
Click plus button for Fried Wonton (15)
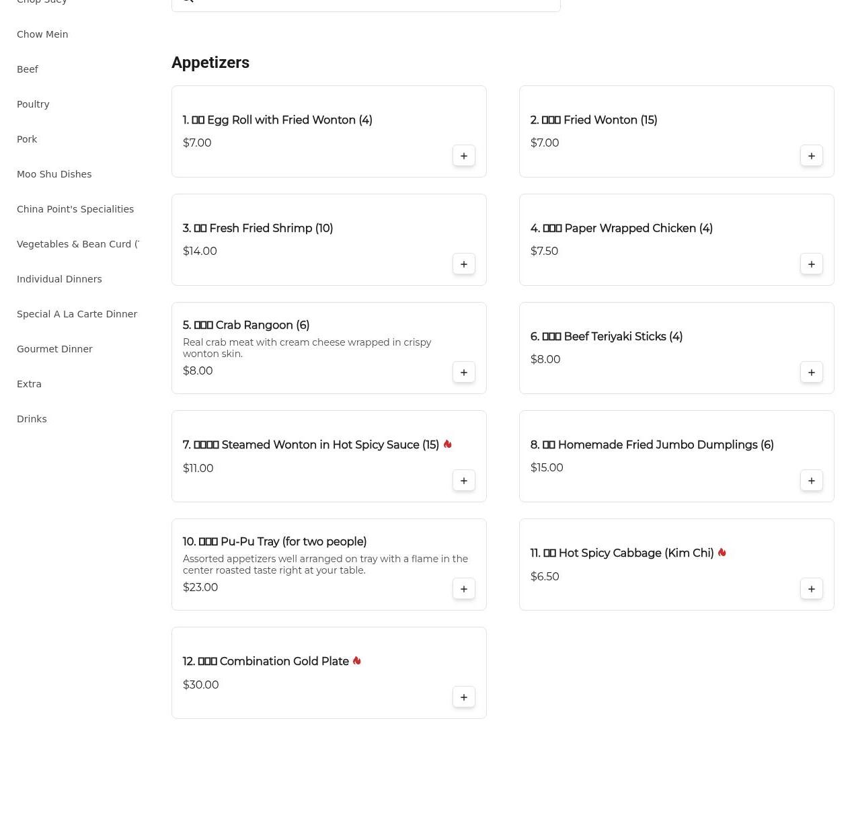click(x=811, y=156)
